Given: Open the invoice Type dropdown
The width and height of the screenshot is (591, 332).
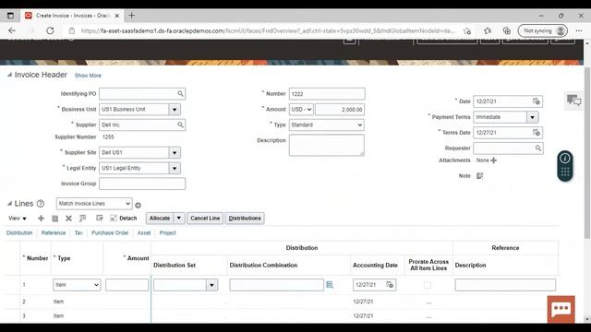Looking at the screenshot, I should (x=327, y=125).
